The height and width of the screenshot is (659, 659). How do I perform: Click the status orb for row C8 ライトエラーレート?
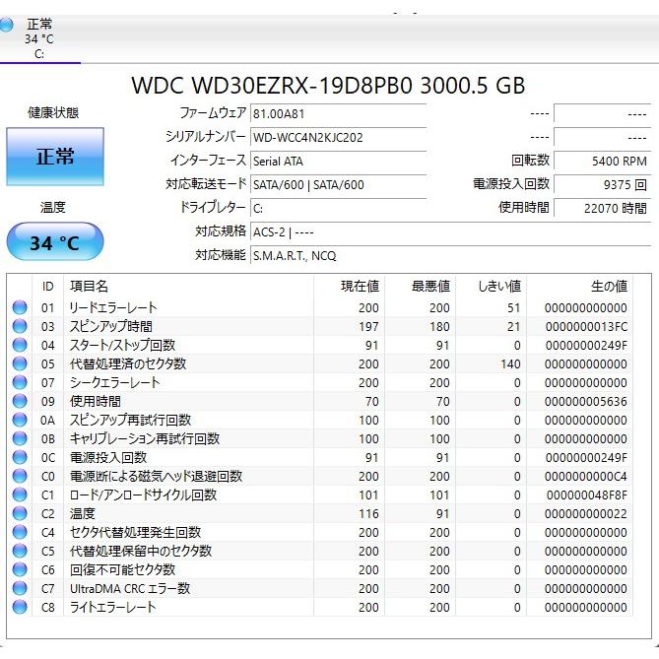[20, 607]
